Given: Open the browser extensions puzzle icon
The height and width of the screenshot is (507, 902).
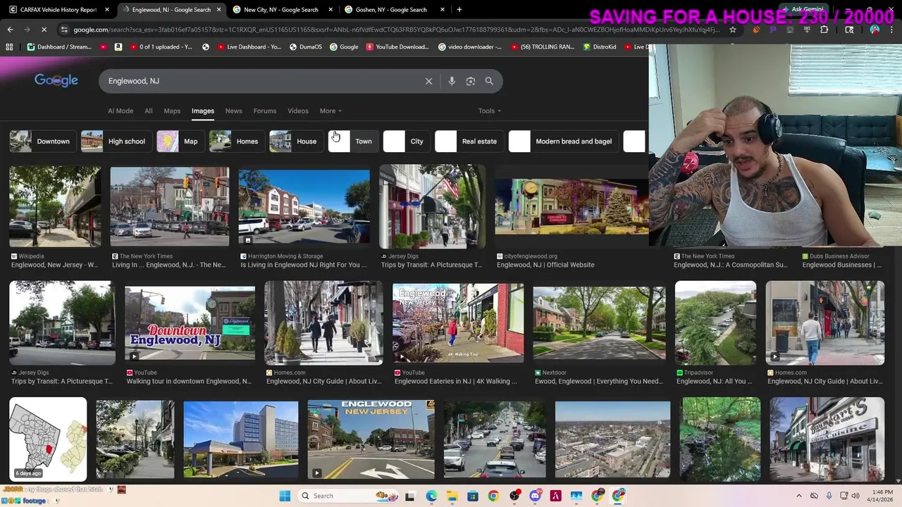Looking at the screenshot, I should point(824,30).
